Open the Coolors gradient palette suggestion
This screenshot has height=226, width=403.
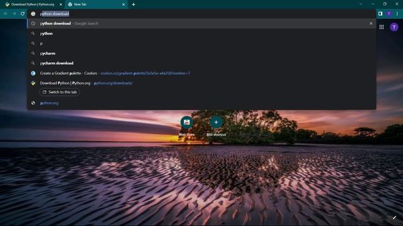(201, 73)
